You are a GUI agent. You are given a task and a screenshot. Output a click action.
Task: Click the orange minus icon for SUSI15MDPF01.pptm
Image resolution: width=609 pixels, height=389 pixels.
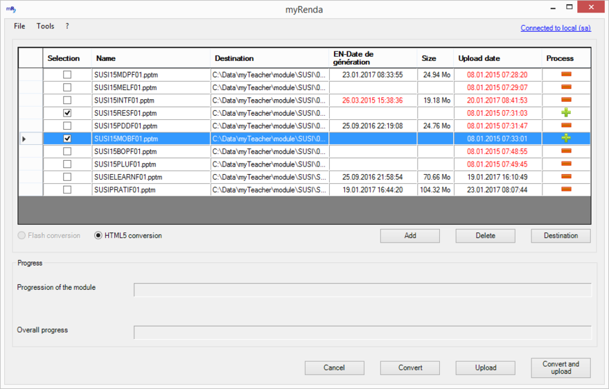[566, 75]
